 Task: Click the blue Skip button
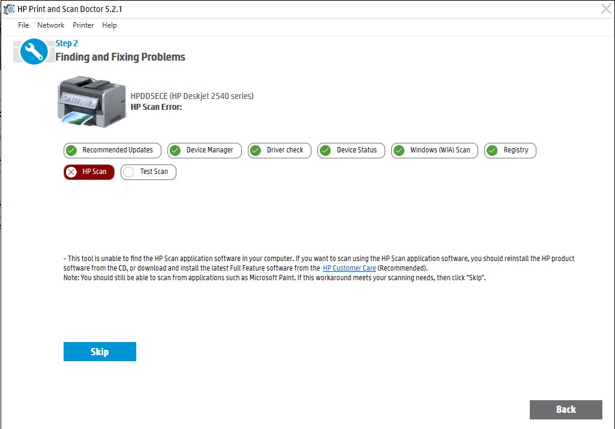point(100,352)
